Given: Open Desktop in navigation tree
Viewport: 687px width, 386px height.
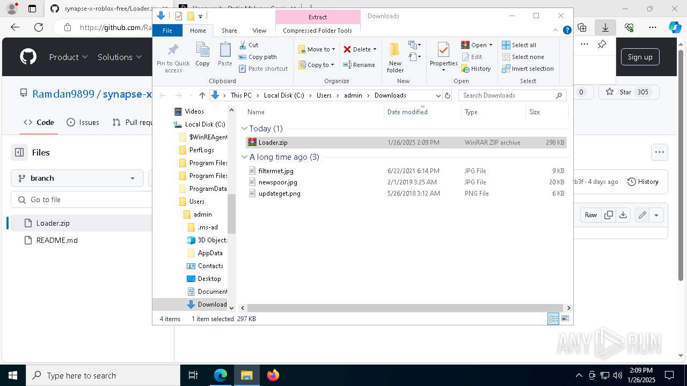Looking at the screenshot, I should click(x=209, y=279).
